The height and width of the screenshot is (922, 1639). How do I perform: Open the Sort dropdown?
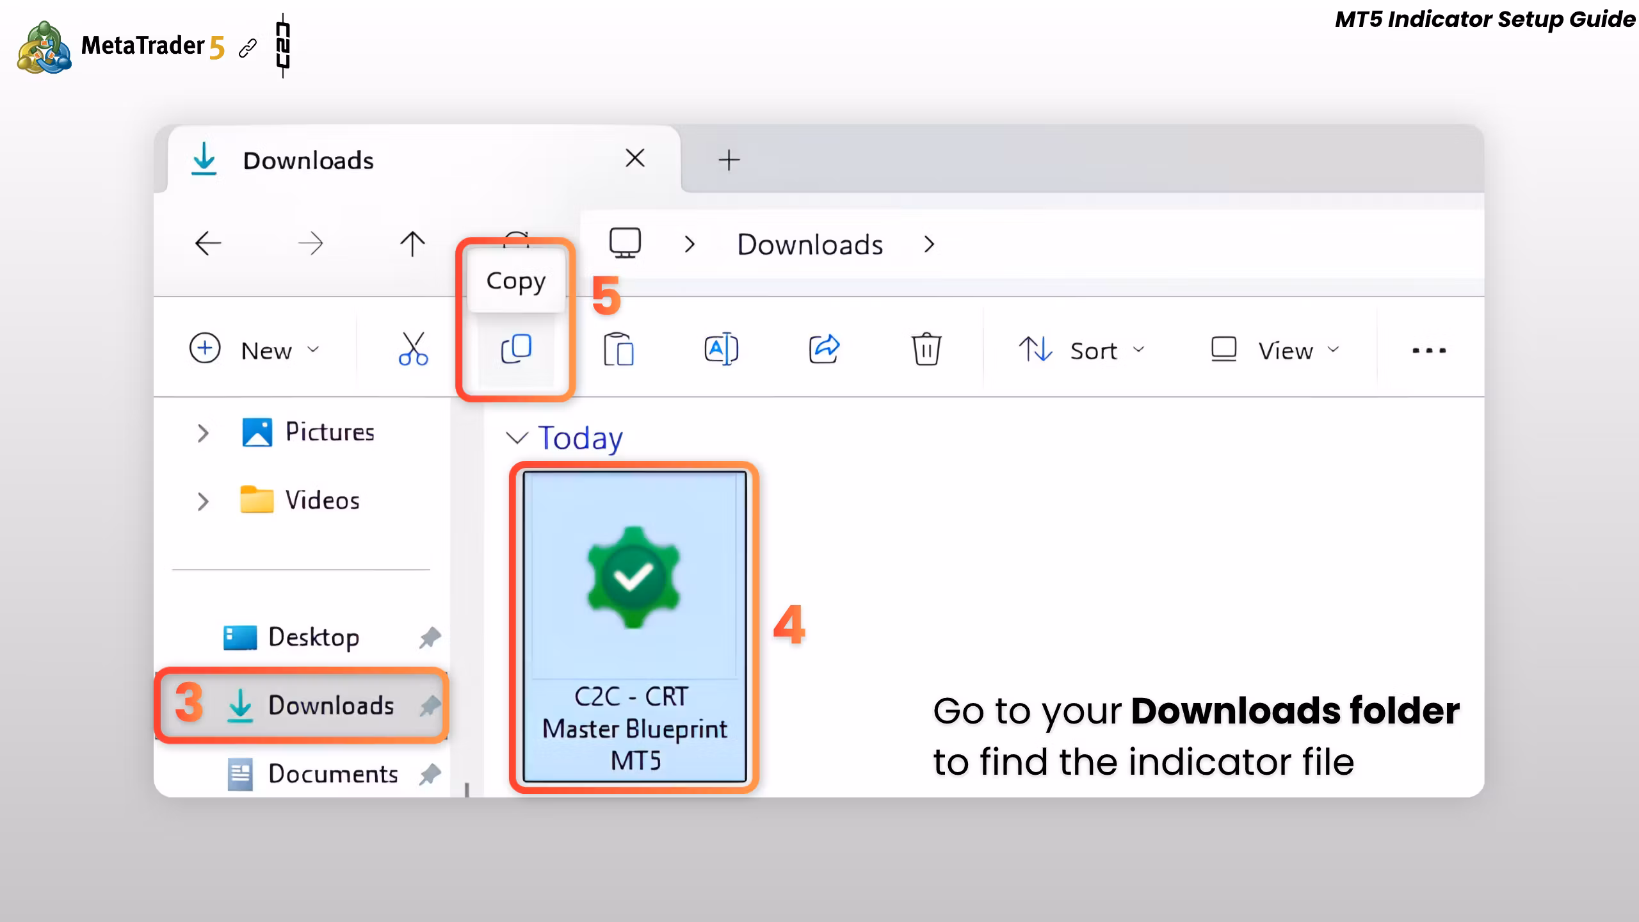pyautogui.click(x=1081, y=350)
